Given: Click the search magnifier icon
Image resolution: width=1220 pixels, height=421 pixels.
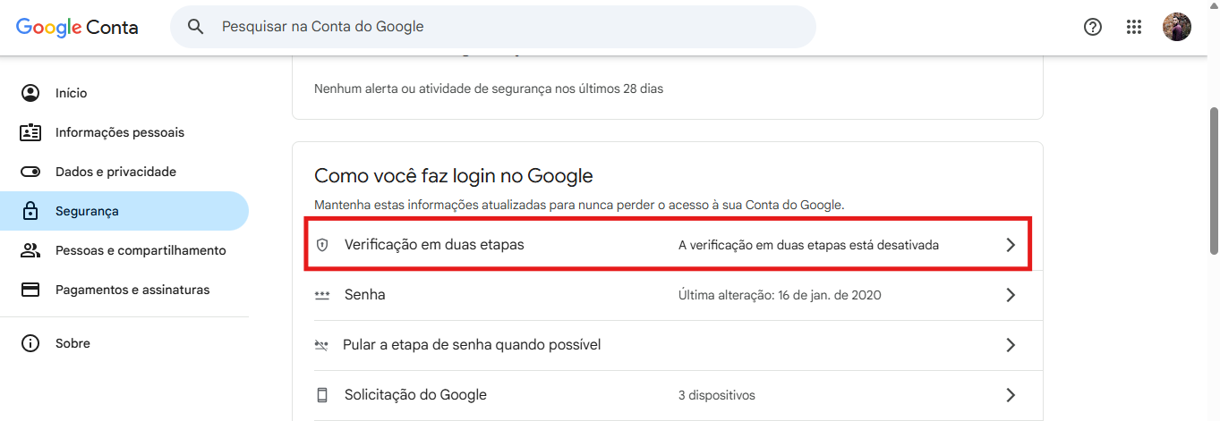Looking at the screenshot, I should click(x=196, y=27).
